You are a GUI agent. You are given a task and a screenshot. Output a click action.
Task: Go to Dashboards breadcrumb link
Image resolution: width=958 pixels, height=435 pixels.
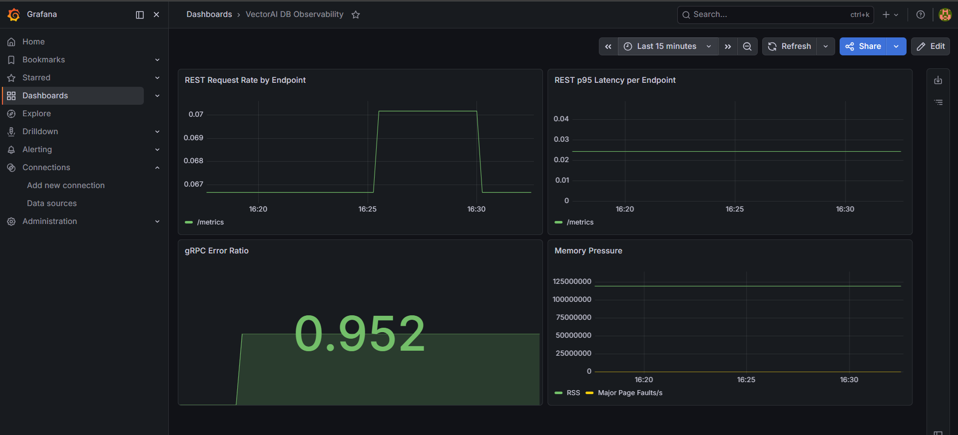click(x=209, y=14)
